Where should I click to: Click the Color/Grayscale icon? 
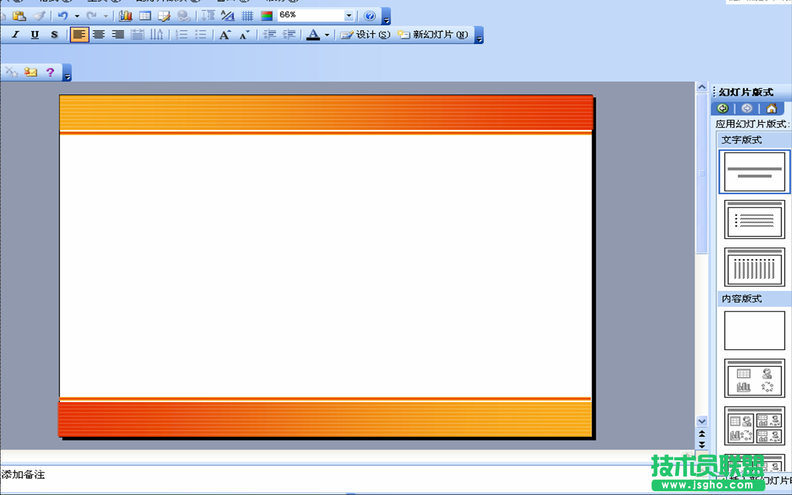click(267, 15)
